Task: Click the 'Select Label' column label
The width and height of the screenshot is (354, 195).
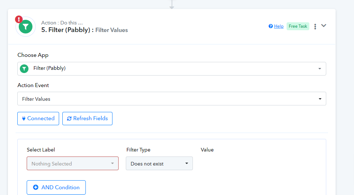Action: point(41,150)
